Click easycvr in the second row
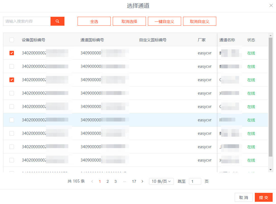 pyautogui.click(x=205, y=66)
